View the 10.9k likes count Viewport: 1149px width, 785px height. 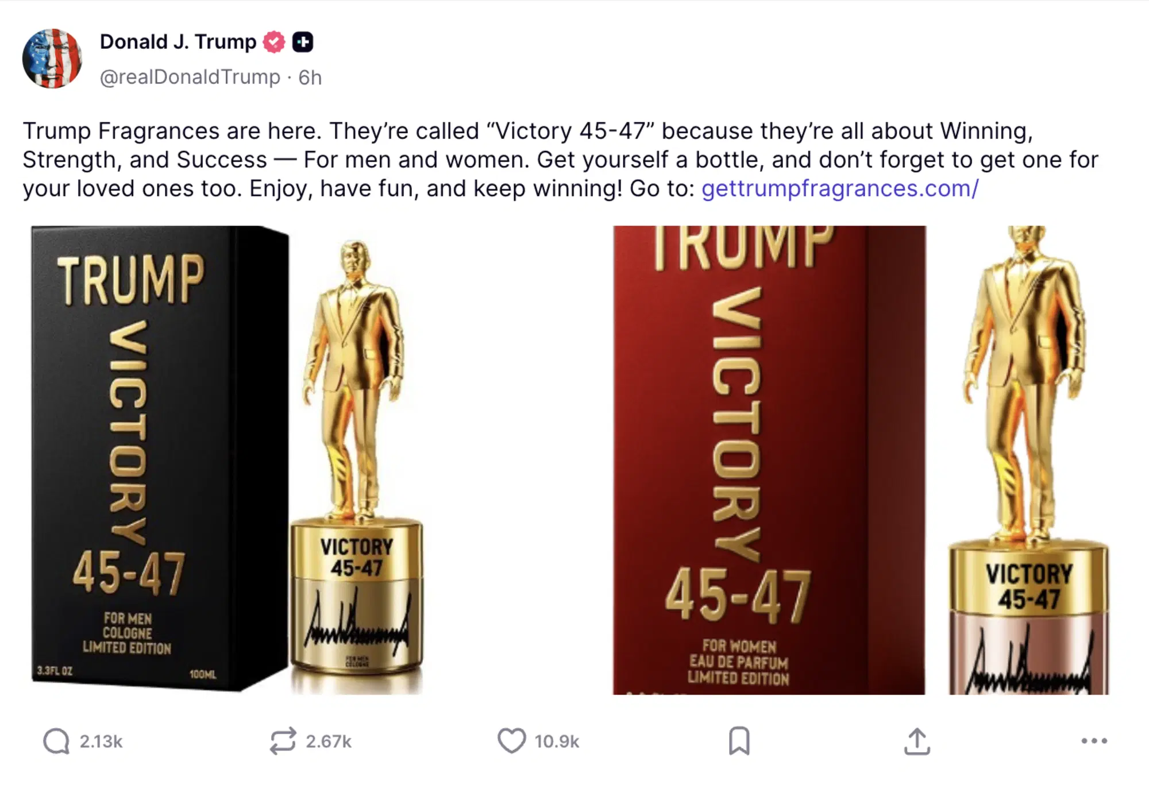(557, 741)
